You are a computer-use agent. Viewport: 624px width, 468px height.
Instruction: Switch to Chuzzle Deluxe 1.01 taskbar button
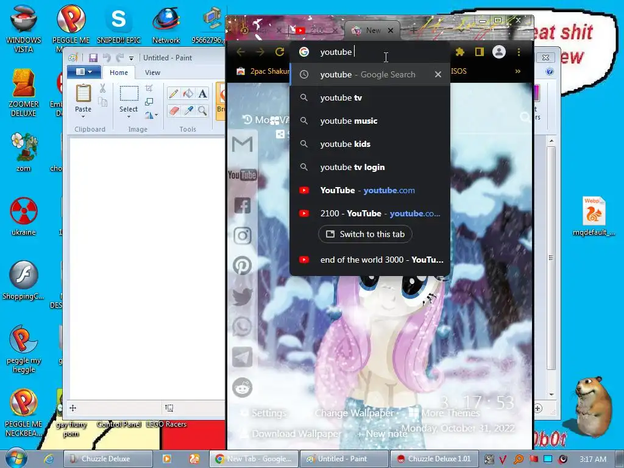[434, 459]
